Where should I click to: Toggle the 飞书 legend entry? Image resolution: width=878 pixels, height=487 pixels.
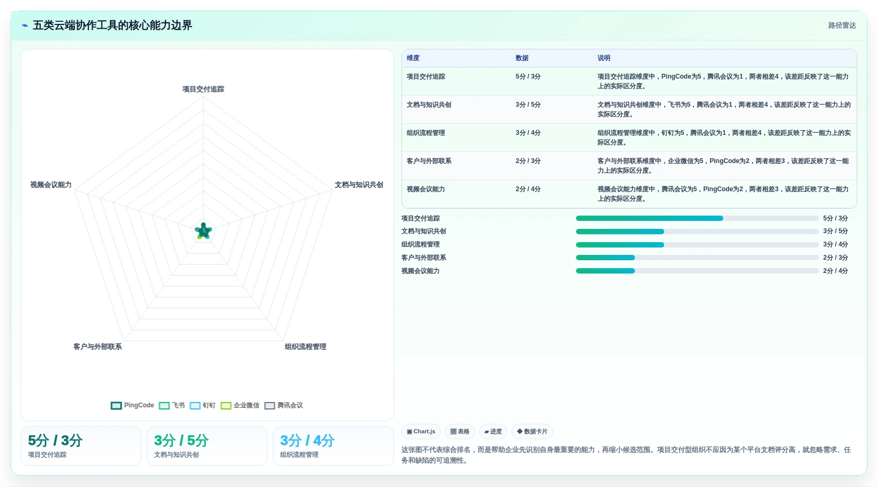pyautogui.click(x=172, y=405)
